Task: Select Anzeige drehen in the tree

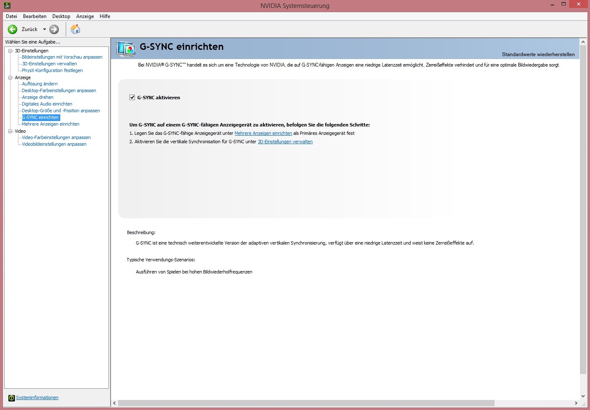Action: coord(38,97)
